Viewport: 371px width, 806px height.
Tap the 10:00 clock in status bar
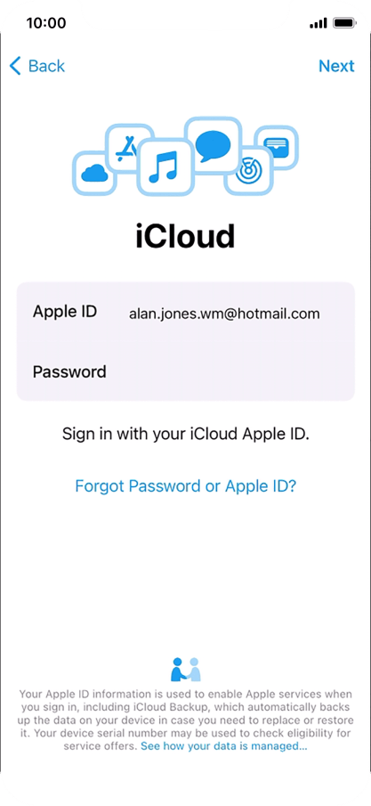tap(46, 23)
